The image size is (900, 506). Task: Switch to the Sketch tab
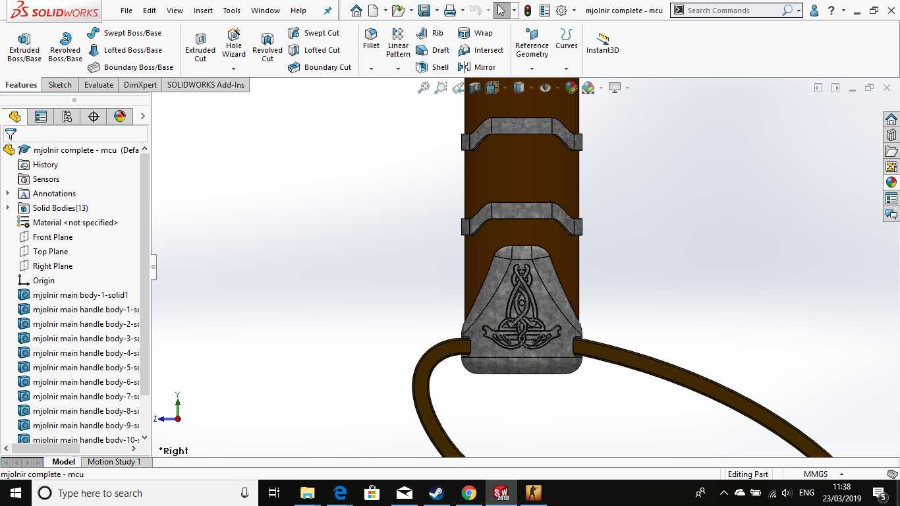[60, 85]
